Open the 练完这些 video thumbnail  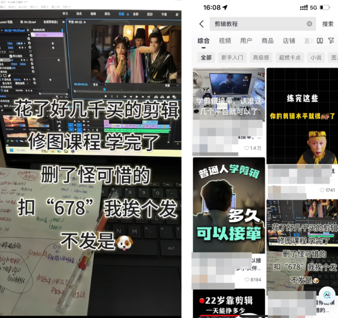(x=302, y=114)
